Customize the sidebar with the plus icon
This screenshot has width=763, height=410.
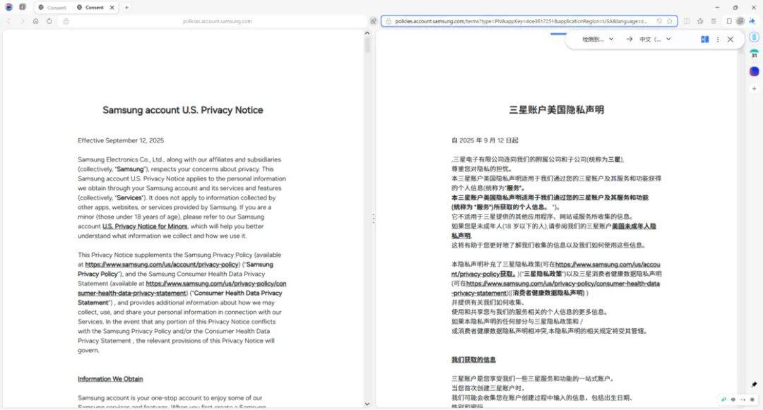pyautogui.click(x=754, y=88)
